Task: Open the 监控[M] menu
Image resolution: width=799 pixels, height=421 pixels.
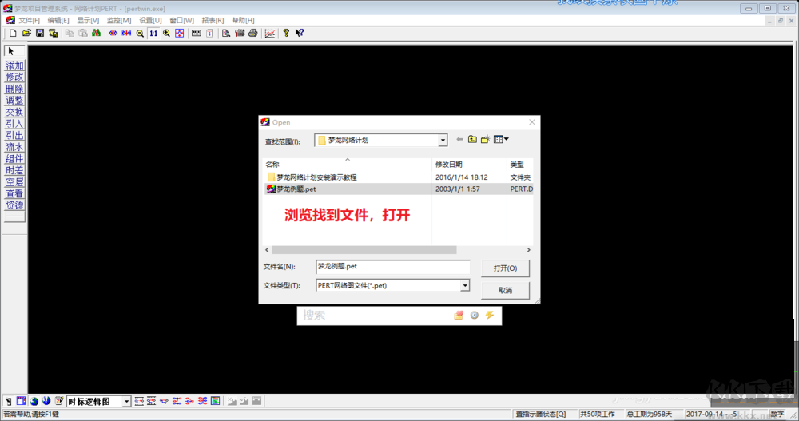Action: pyautogui.click(x=119, y=21)
